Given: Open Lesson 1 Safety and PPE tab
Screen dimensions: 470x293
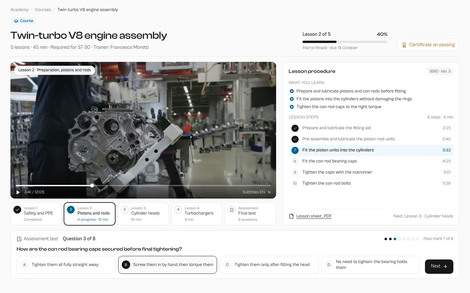Looking at the screenshot, I should [x=36, y=214].
